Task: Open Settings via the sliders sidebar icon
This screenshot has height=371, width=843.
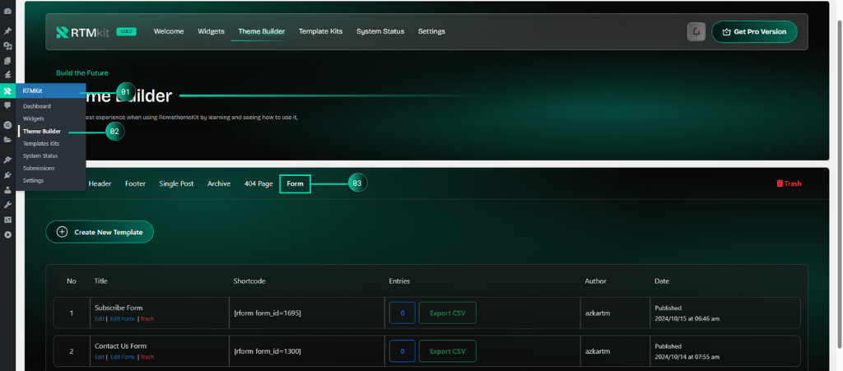Action: point(7,220)
